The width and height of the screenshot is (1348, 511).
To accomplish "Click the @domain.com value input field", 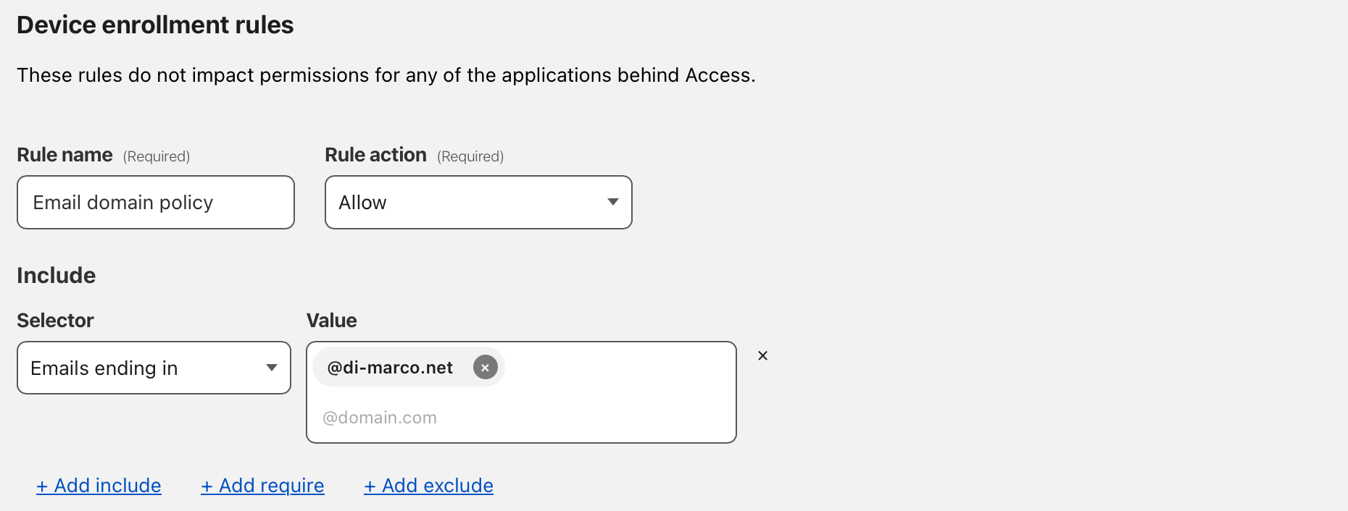I will click(x=521, y=417).
